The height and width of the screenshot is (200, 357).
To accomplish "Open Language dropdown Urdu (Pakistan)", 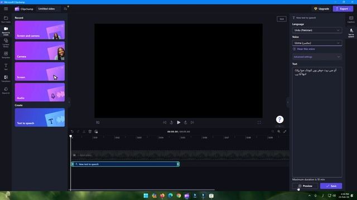I will (x=317, y=30).
